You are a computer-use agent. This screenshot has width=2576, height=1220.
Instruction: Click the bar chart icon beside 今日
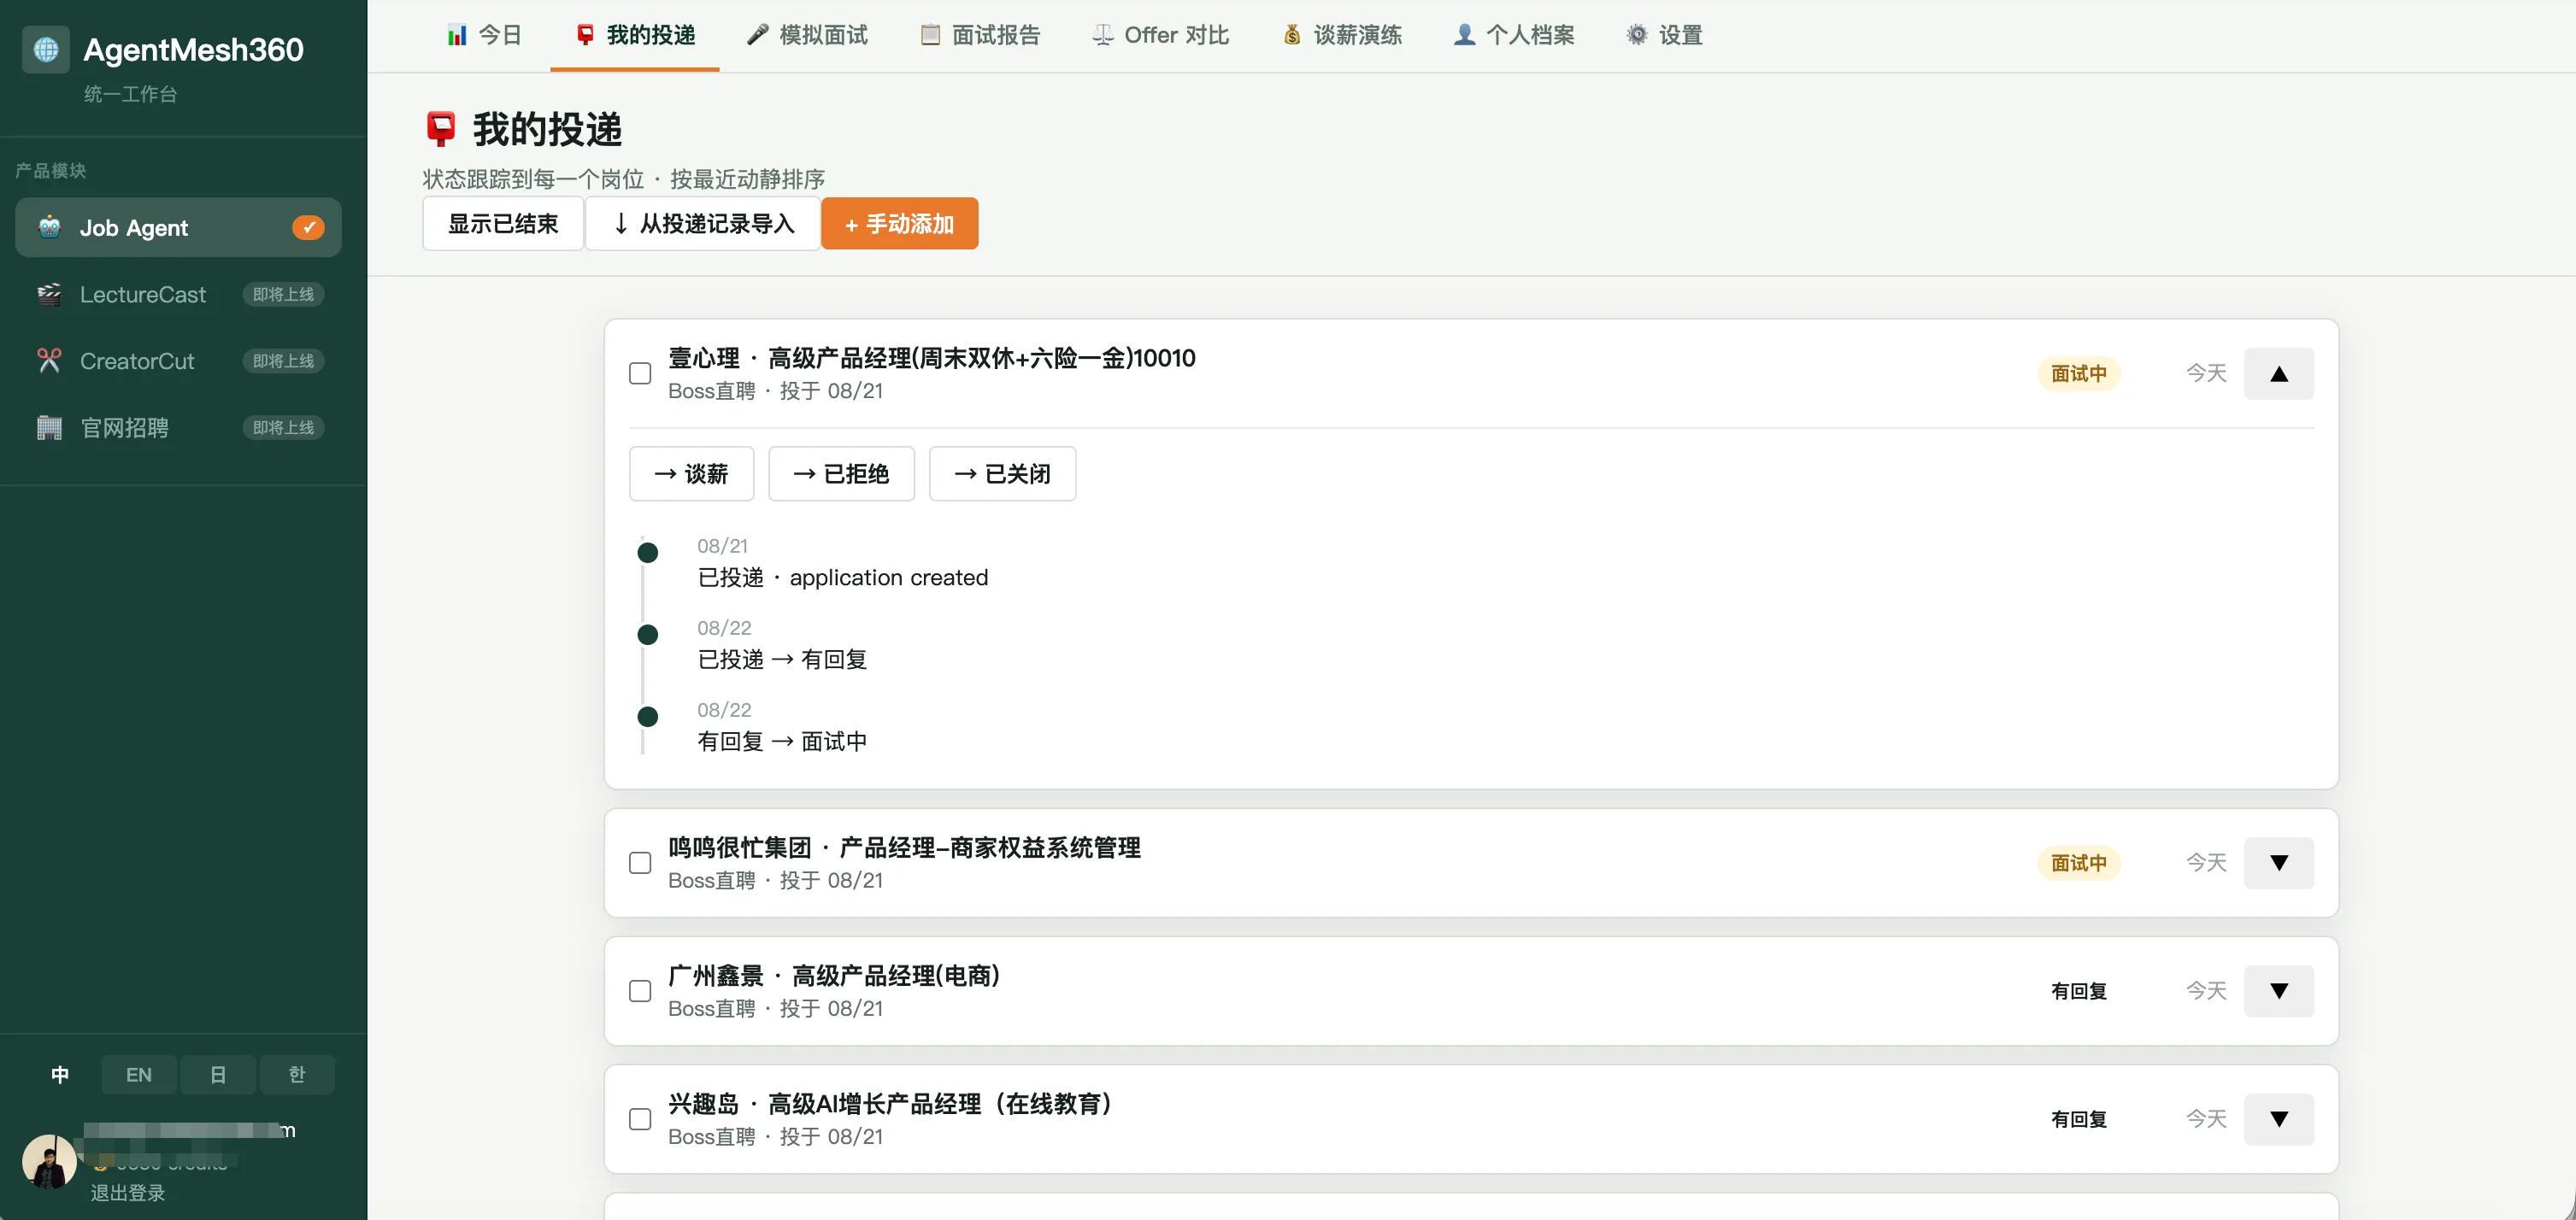tap(457, 35)
